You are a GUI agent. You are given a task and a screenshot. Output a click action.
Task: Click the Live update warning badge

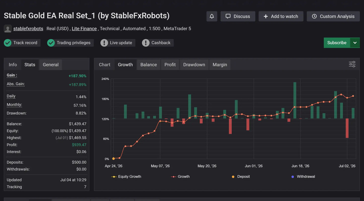click(x=118, y=43)
